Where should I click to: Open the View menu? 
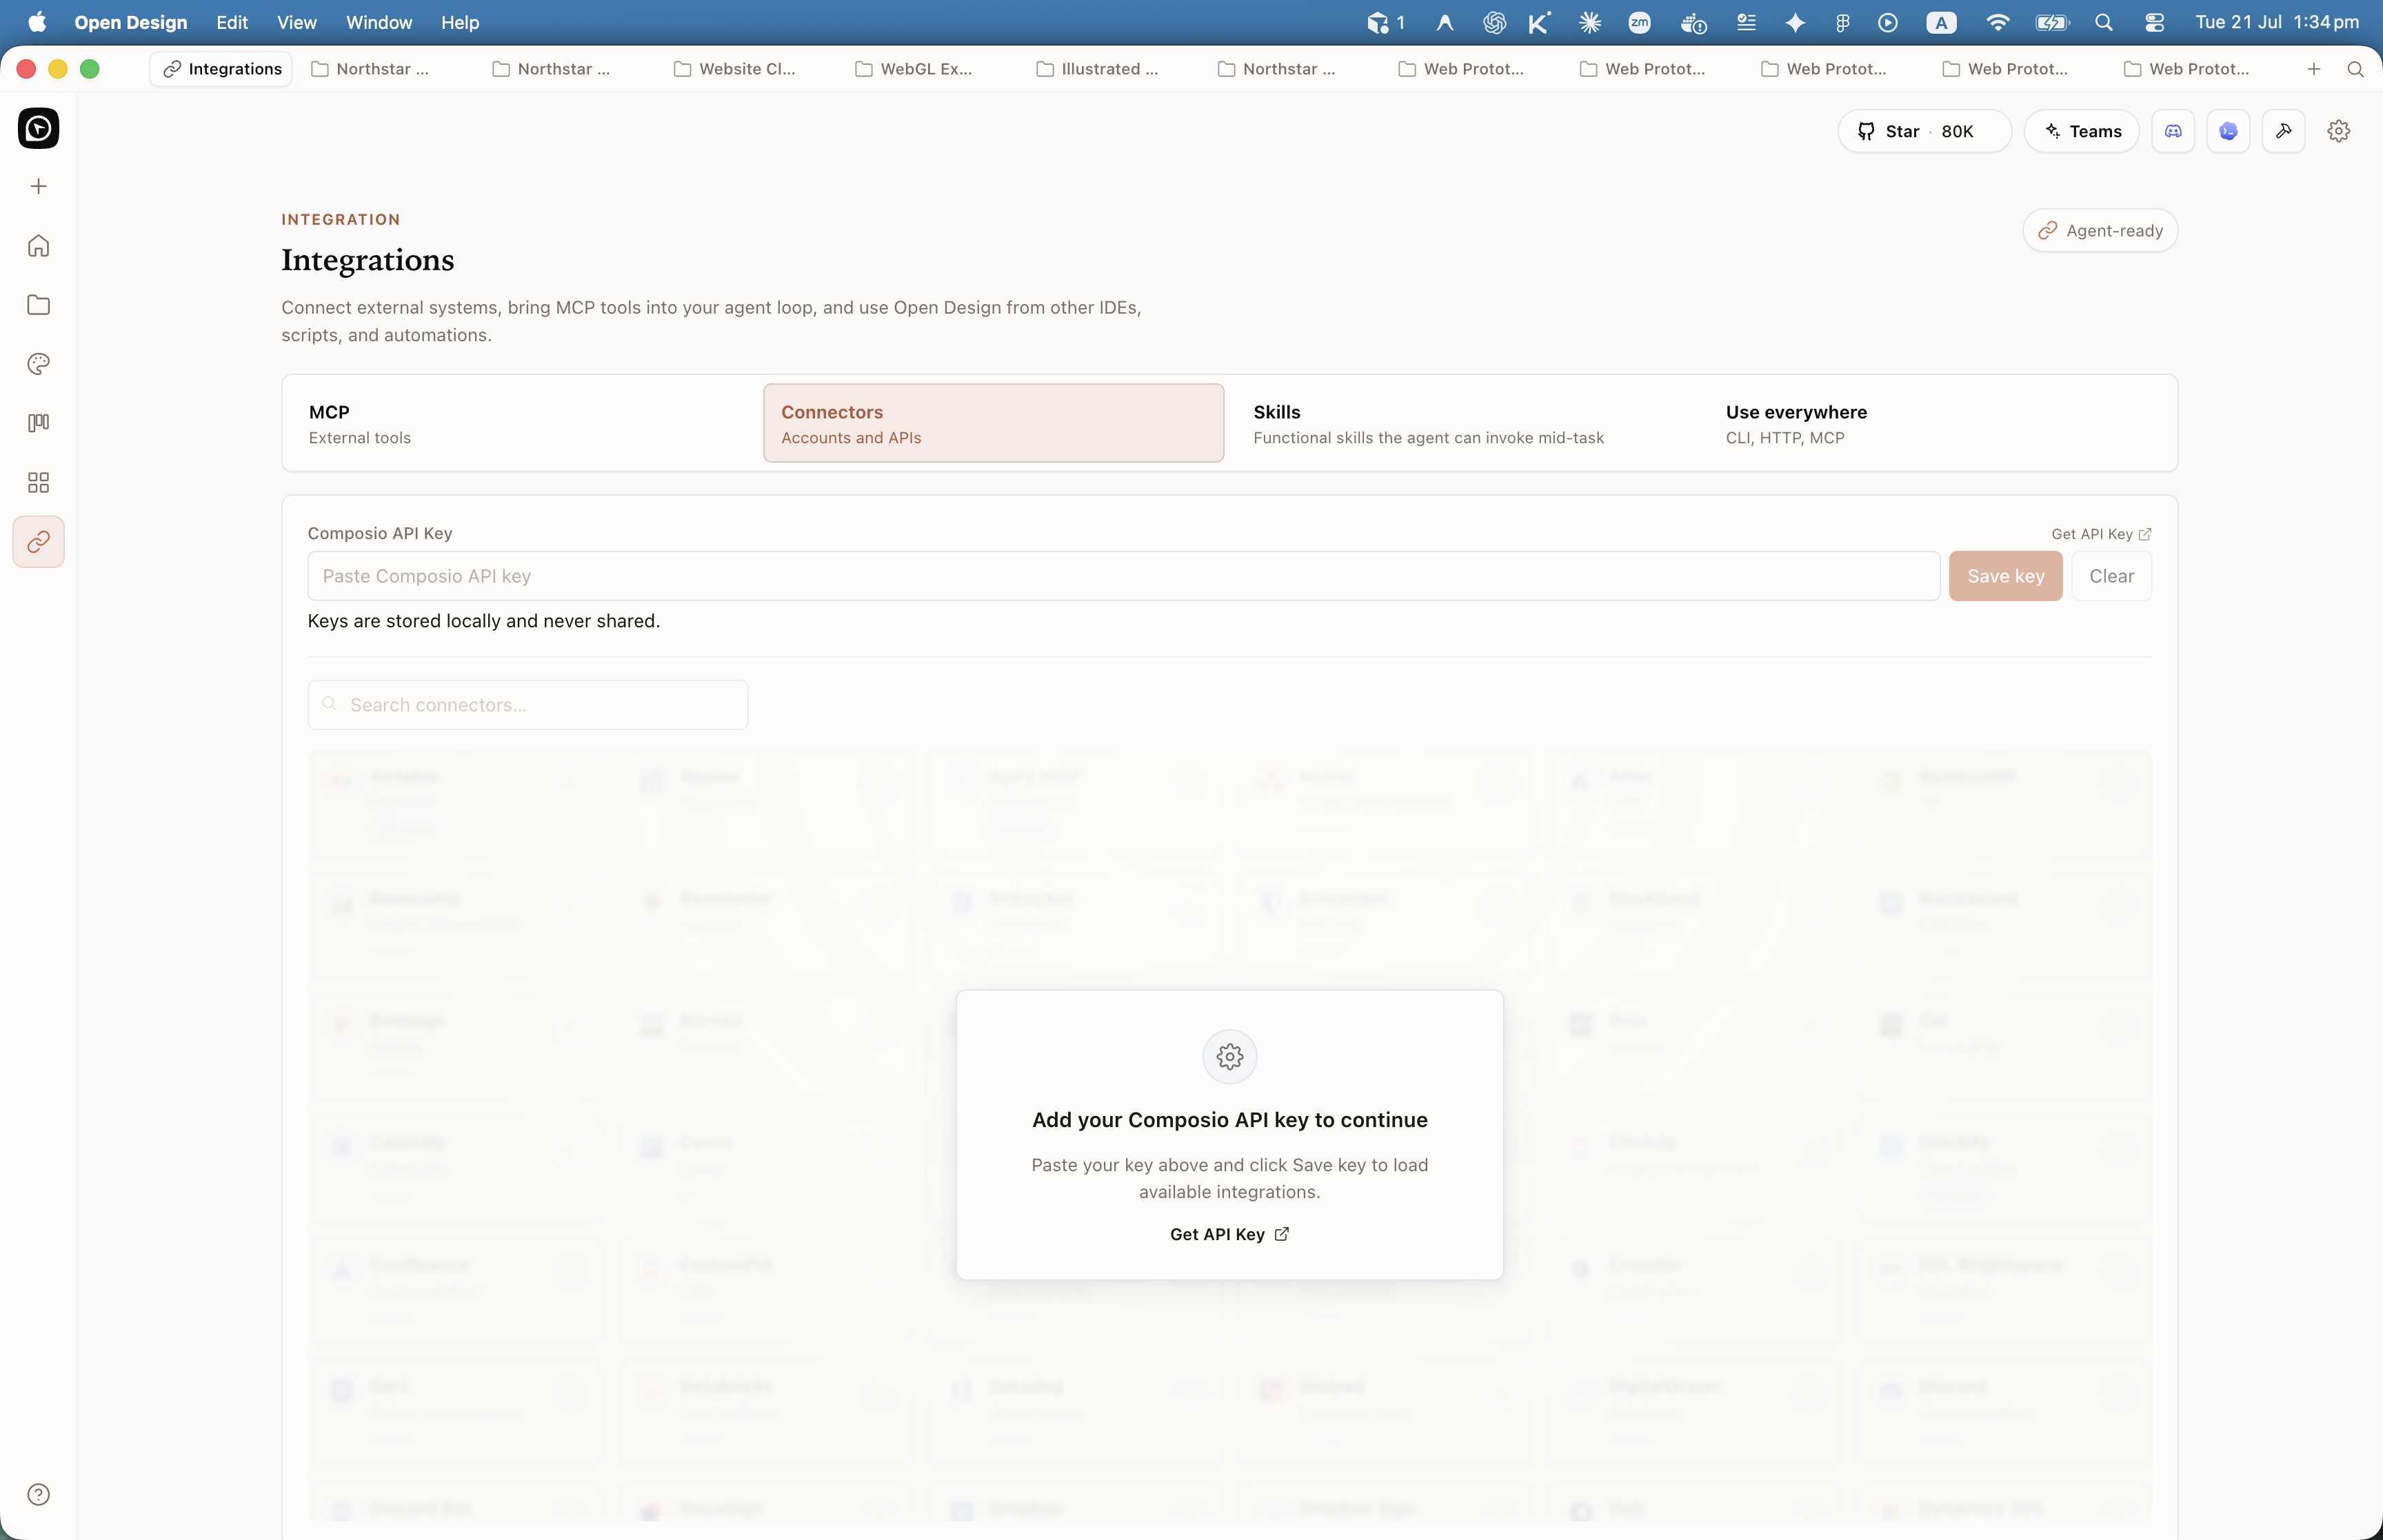(297, 22)
